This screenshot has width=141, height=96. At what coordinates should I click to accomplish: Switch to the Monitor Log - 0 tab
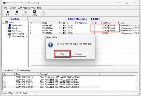point(26,70)
